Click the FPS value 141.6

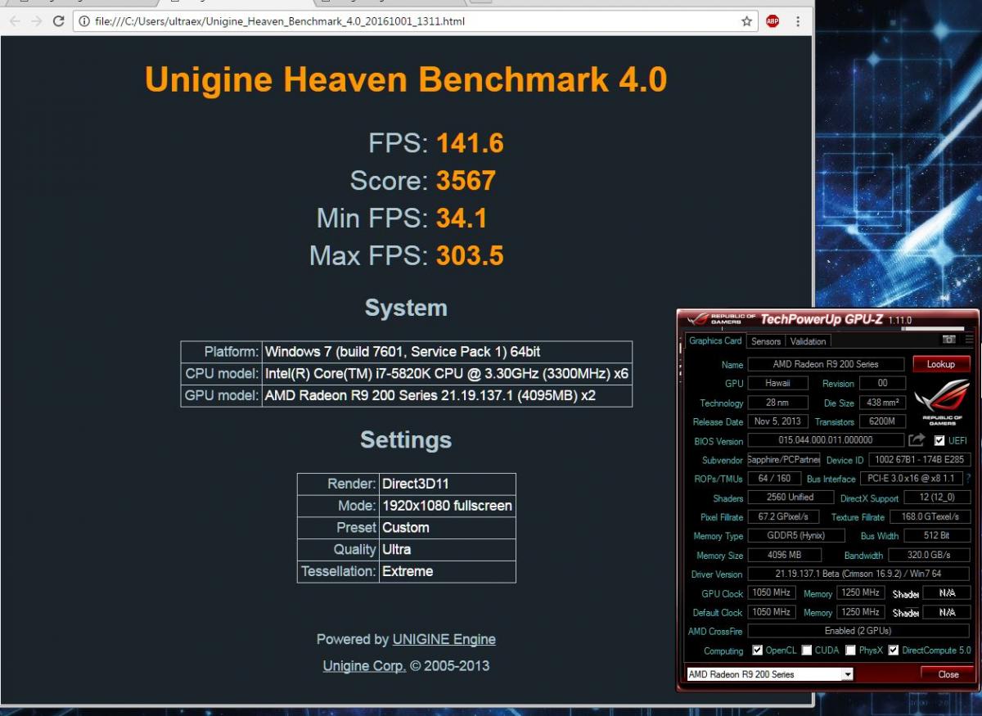(x=470, y=144)
